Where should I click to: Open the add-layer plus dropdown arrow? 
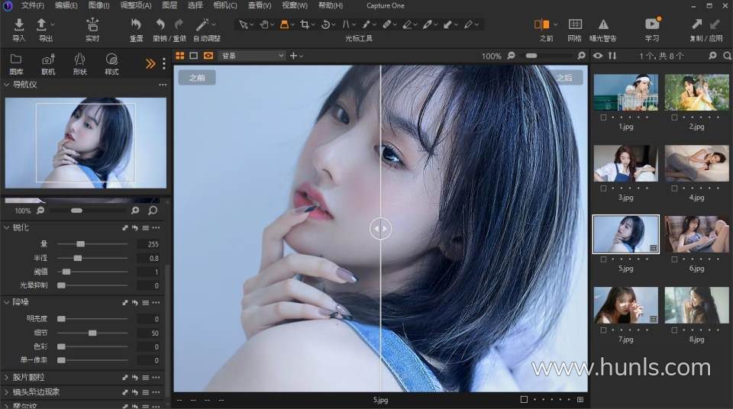pyautogui.click(x=302, y=56)
